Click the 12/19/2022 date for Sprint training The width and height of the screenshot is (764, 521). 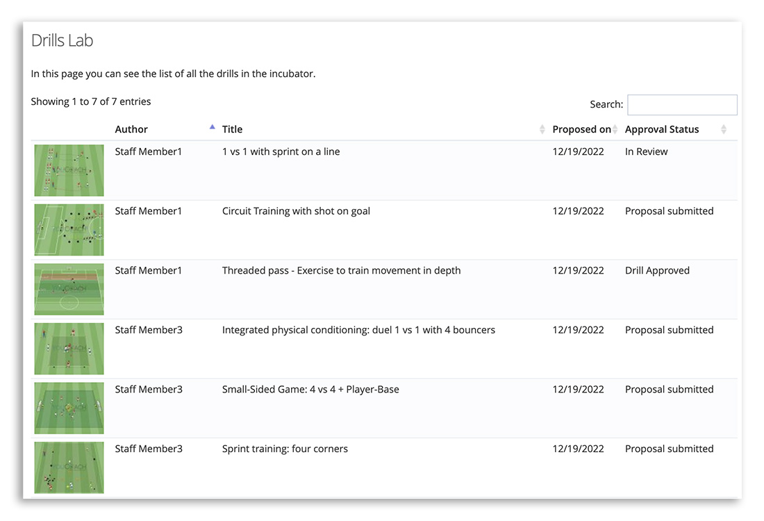point(579,449)
